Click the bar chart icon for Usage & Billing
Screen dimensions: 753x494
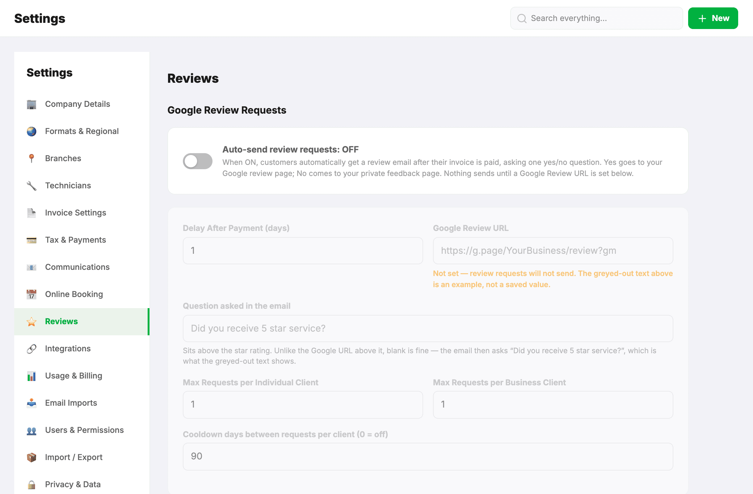pyautogui.click(x=31, y=376)
